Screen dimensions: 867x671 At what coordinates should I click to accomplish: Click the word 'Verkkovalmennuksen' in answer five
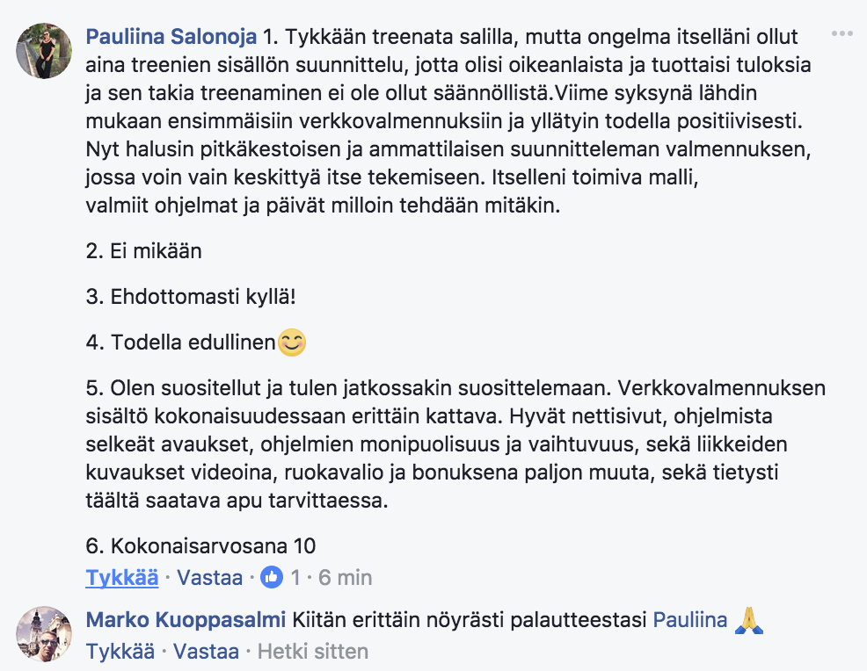pos(722,388)
